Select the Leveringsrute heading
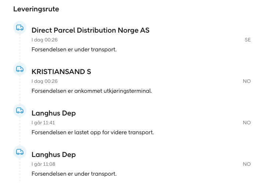260x183 pixels. coord(36,9)
